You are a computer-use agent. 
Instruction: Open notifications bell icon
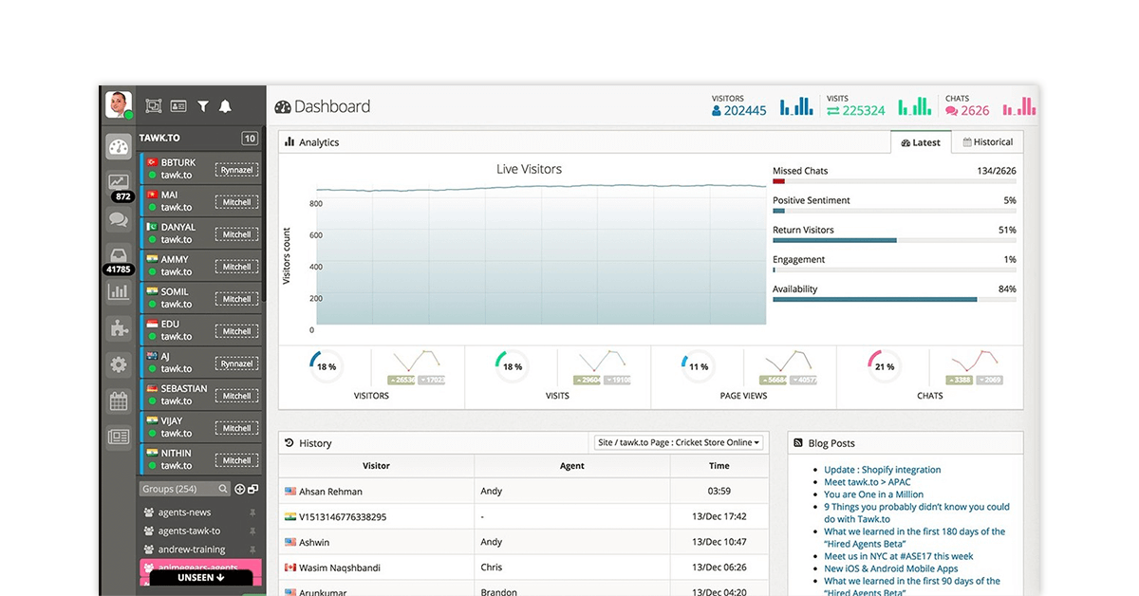point(225,106)
